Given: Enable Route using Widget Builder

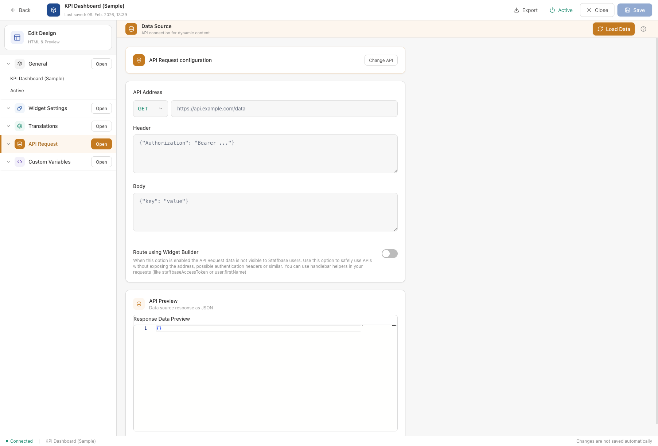Looking at the screenshot, I should pyautogui.click(x=389, y=254).
